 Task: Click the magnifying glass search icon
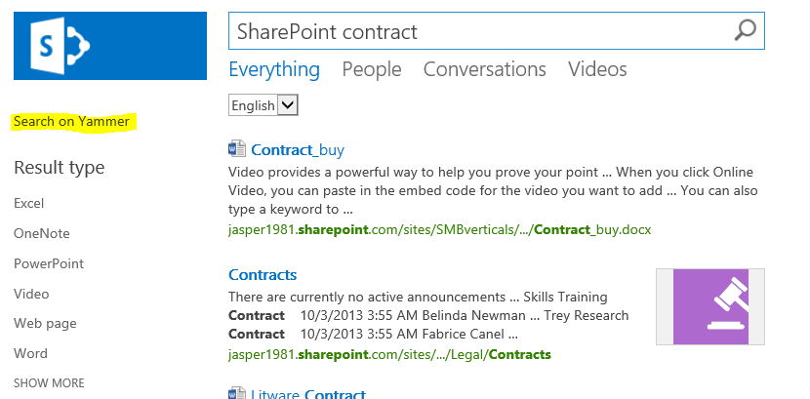click(745, 30)
